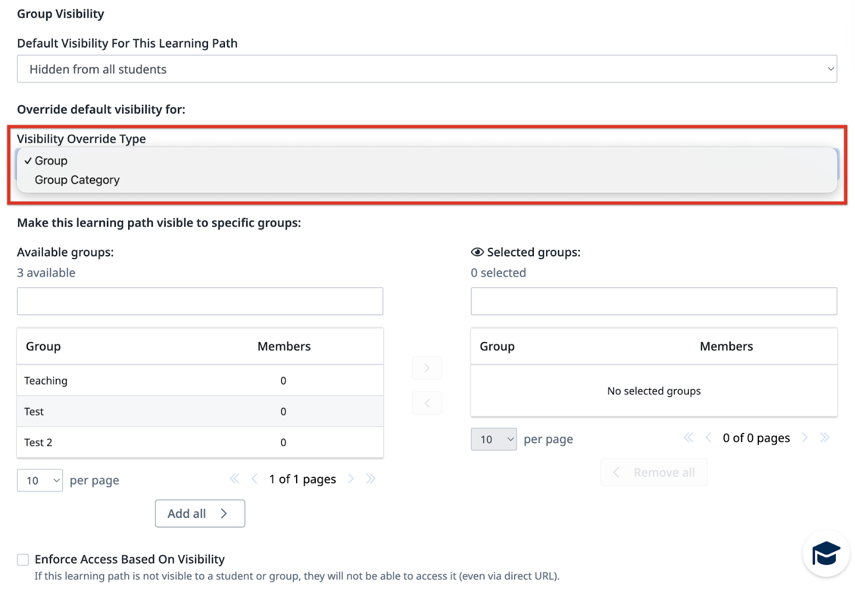Click the Remove all button

654,472
